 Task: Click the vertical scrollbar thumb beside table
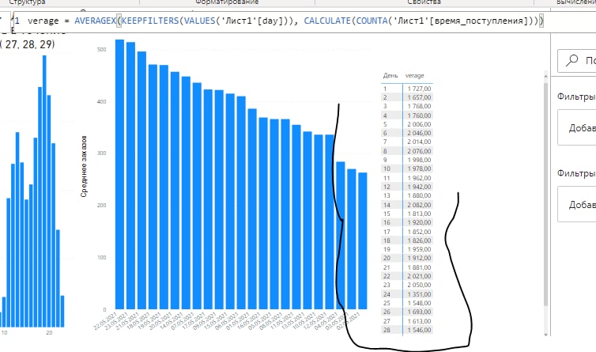coord(546,194)
